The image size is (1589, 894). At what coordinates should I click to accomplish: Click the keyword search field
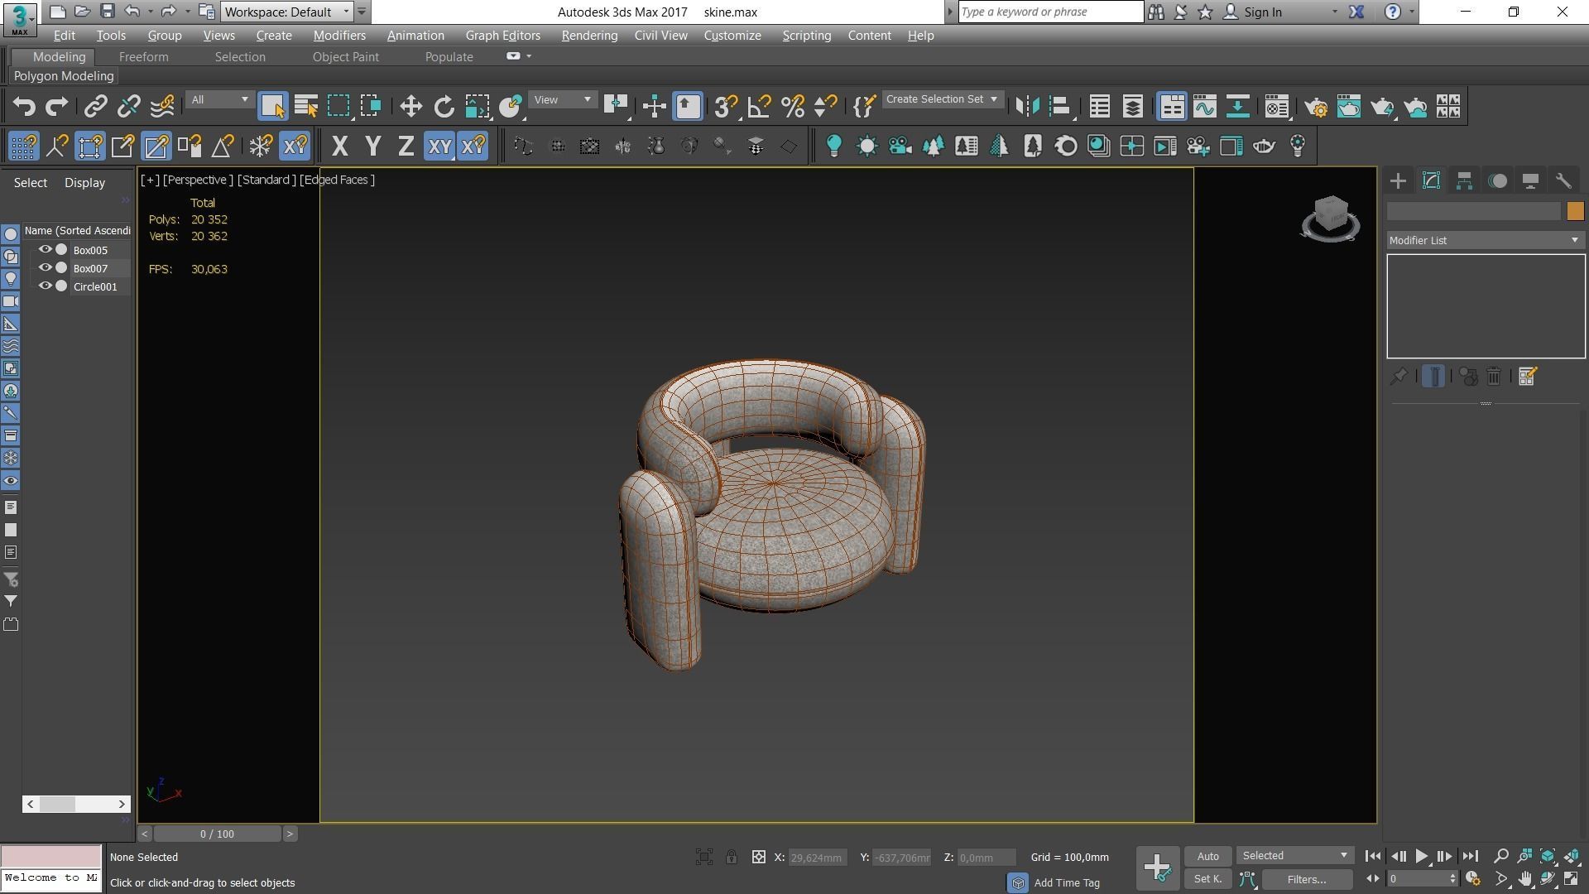point(1050,12)
